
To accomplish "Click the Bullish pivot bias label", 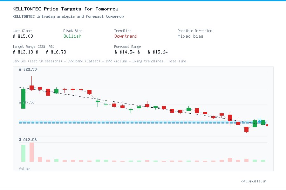I will (x=72, y=36).
